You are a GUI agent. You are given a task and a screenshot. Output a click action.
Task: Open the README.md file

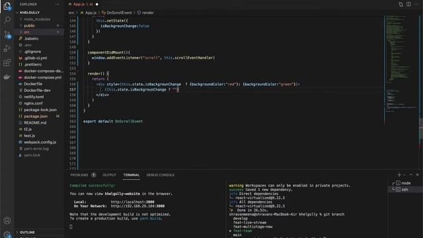[35, 123]
